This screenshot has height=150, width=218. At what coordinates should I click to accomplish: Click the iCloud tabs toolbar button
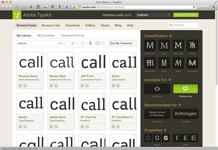tap(24, 7)
